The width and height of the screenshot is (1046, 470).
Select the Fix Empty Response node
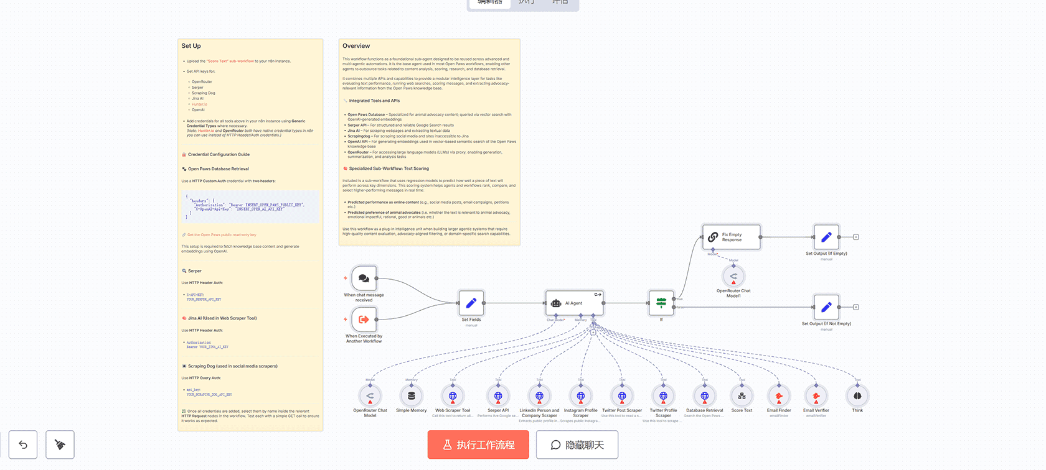(732, 237)
